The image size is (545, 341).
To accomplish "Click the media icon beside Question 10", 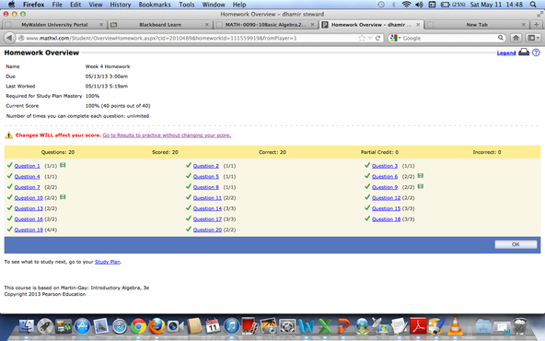I will pyautogui.click(x=63, y=197).
